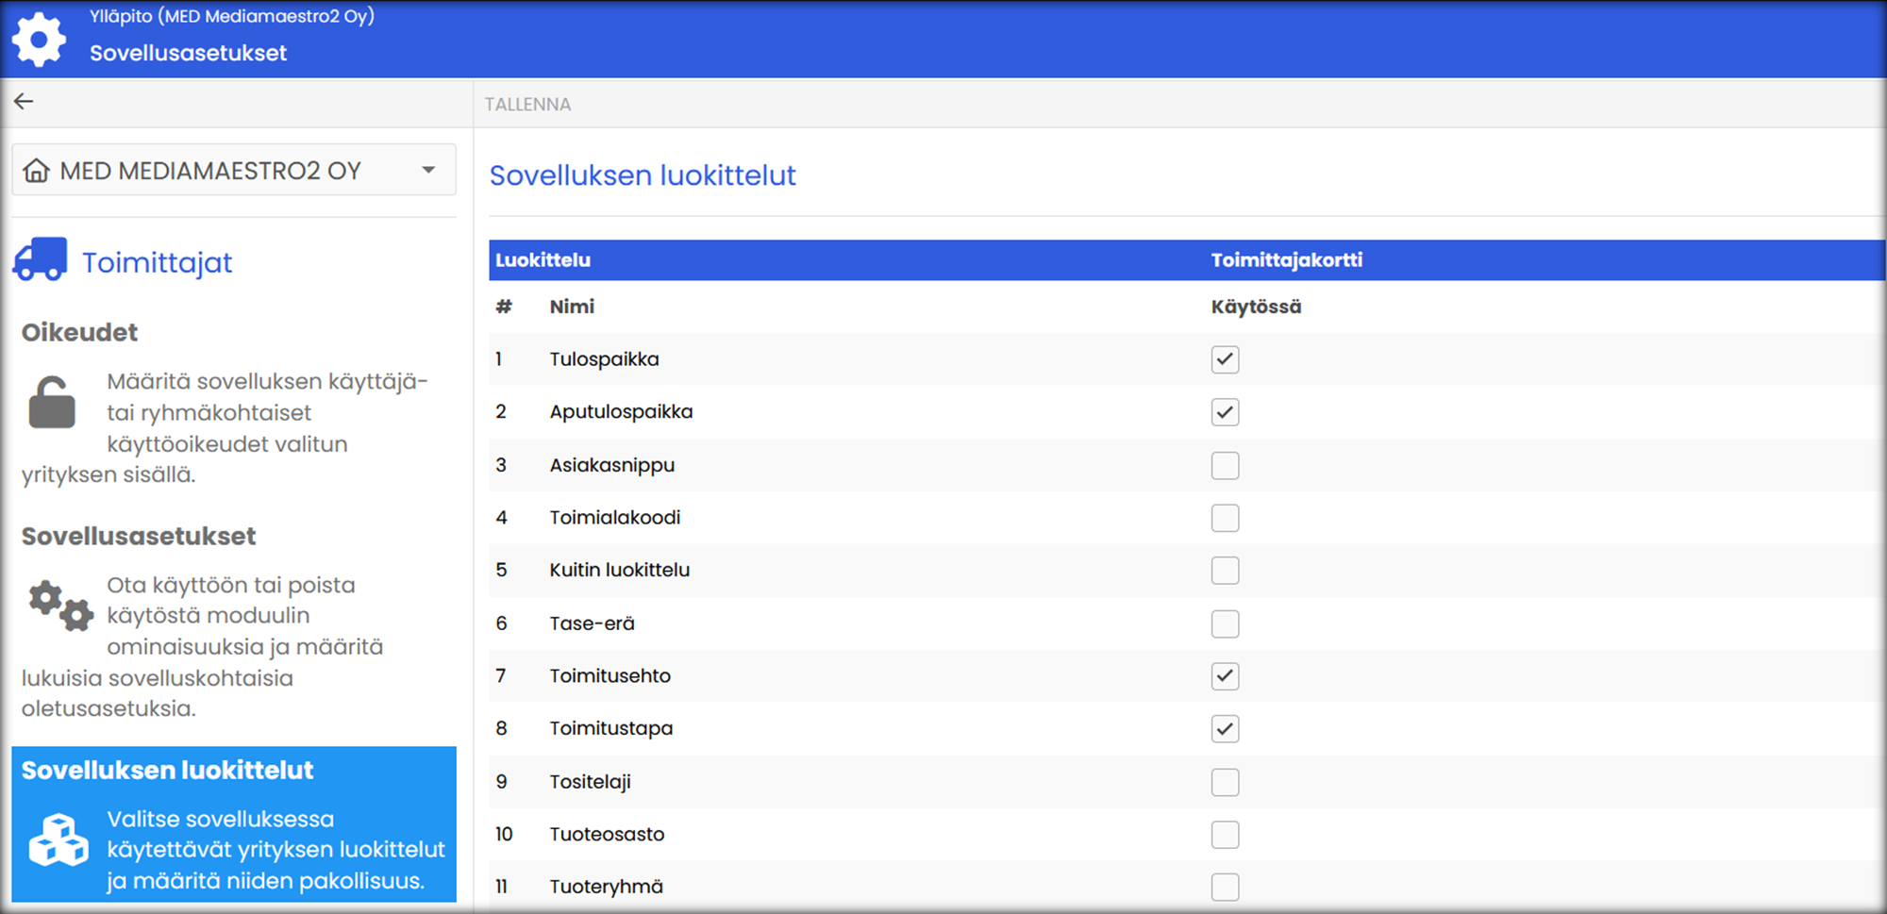Click the cubes icon in Sovelluksen luokittelut
This screenshot has height=914, width=1887.
(58, 839)
